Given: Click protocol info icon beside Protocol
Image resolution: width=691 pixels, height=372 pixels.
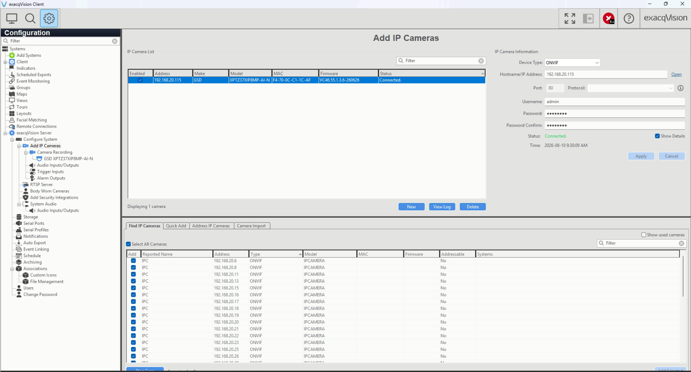Looking at the screenshot, I should tap(681, 88).
